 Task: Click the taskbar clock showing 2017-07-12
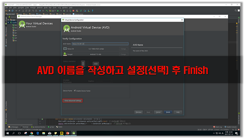tap(229, 133)
